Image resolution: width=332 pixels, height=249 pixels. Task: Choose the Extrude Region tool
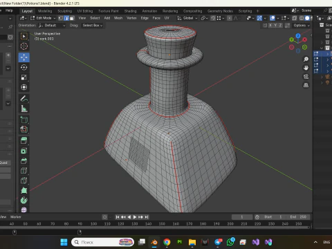pyautogui.click(x=24, y=130)
